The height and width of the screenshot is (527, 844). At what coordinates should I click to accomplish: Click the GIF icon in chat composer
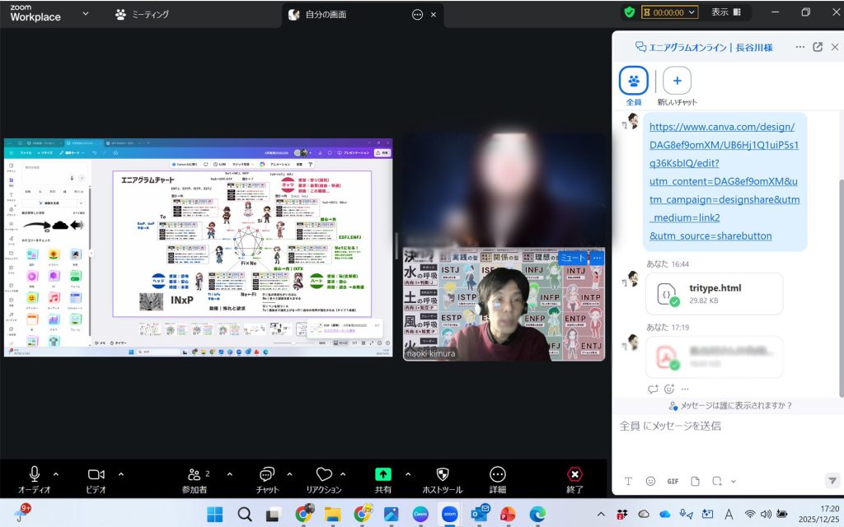pos(673,481)
